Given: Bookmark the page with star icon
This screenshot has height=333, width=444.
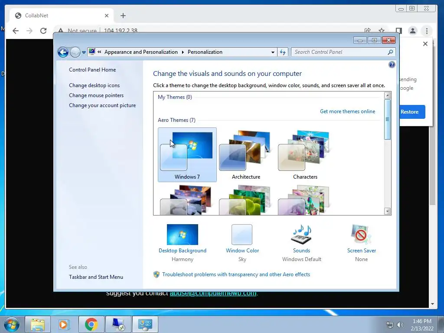Looking at the screenshot, I should point(382,30).
